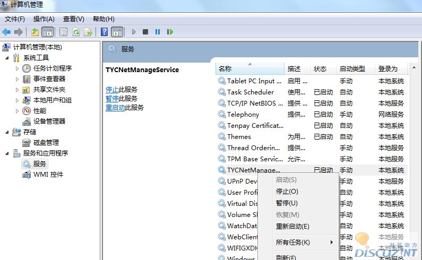Click the Refresh icon in the toolbar

[76, 32]
